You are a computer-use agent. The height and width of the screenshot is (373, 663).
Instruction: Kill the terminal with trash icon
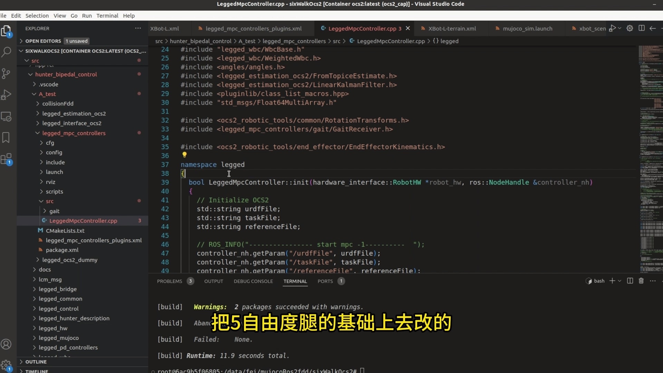click(641, 281)
